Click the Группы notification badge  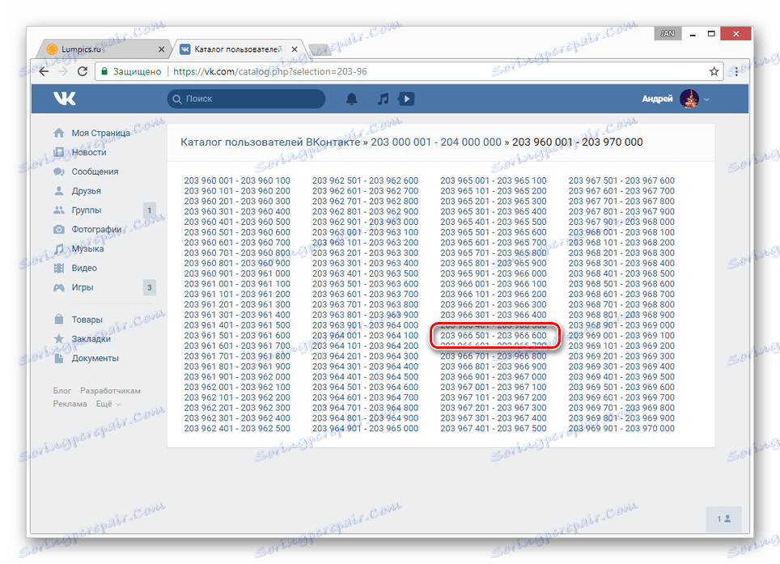tap(149, 210)
